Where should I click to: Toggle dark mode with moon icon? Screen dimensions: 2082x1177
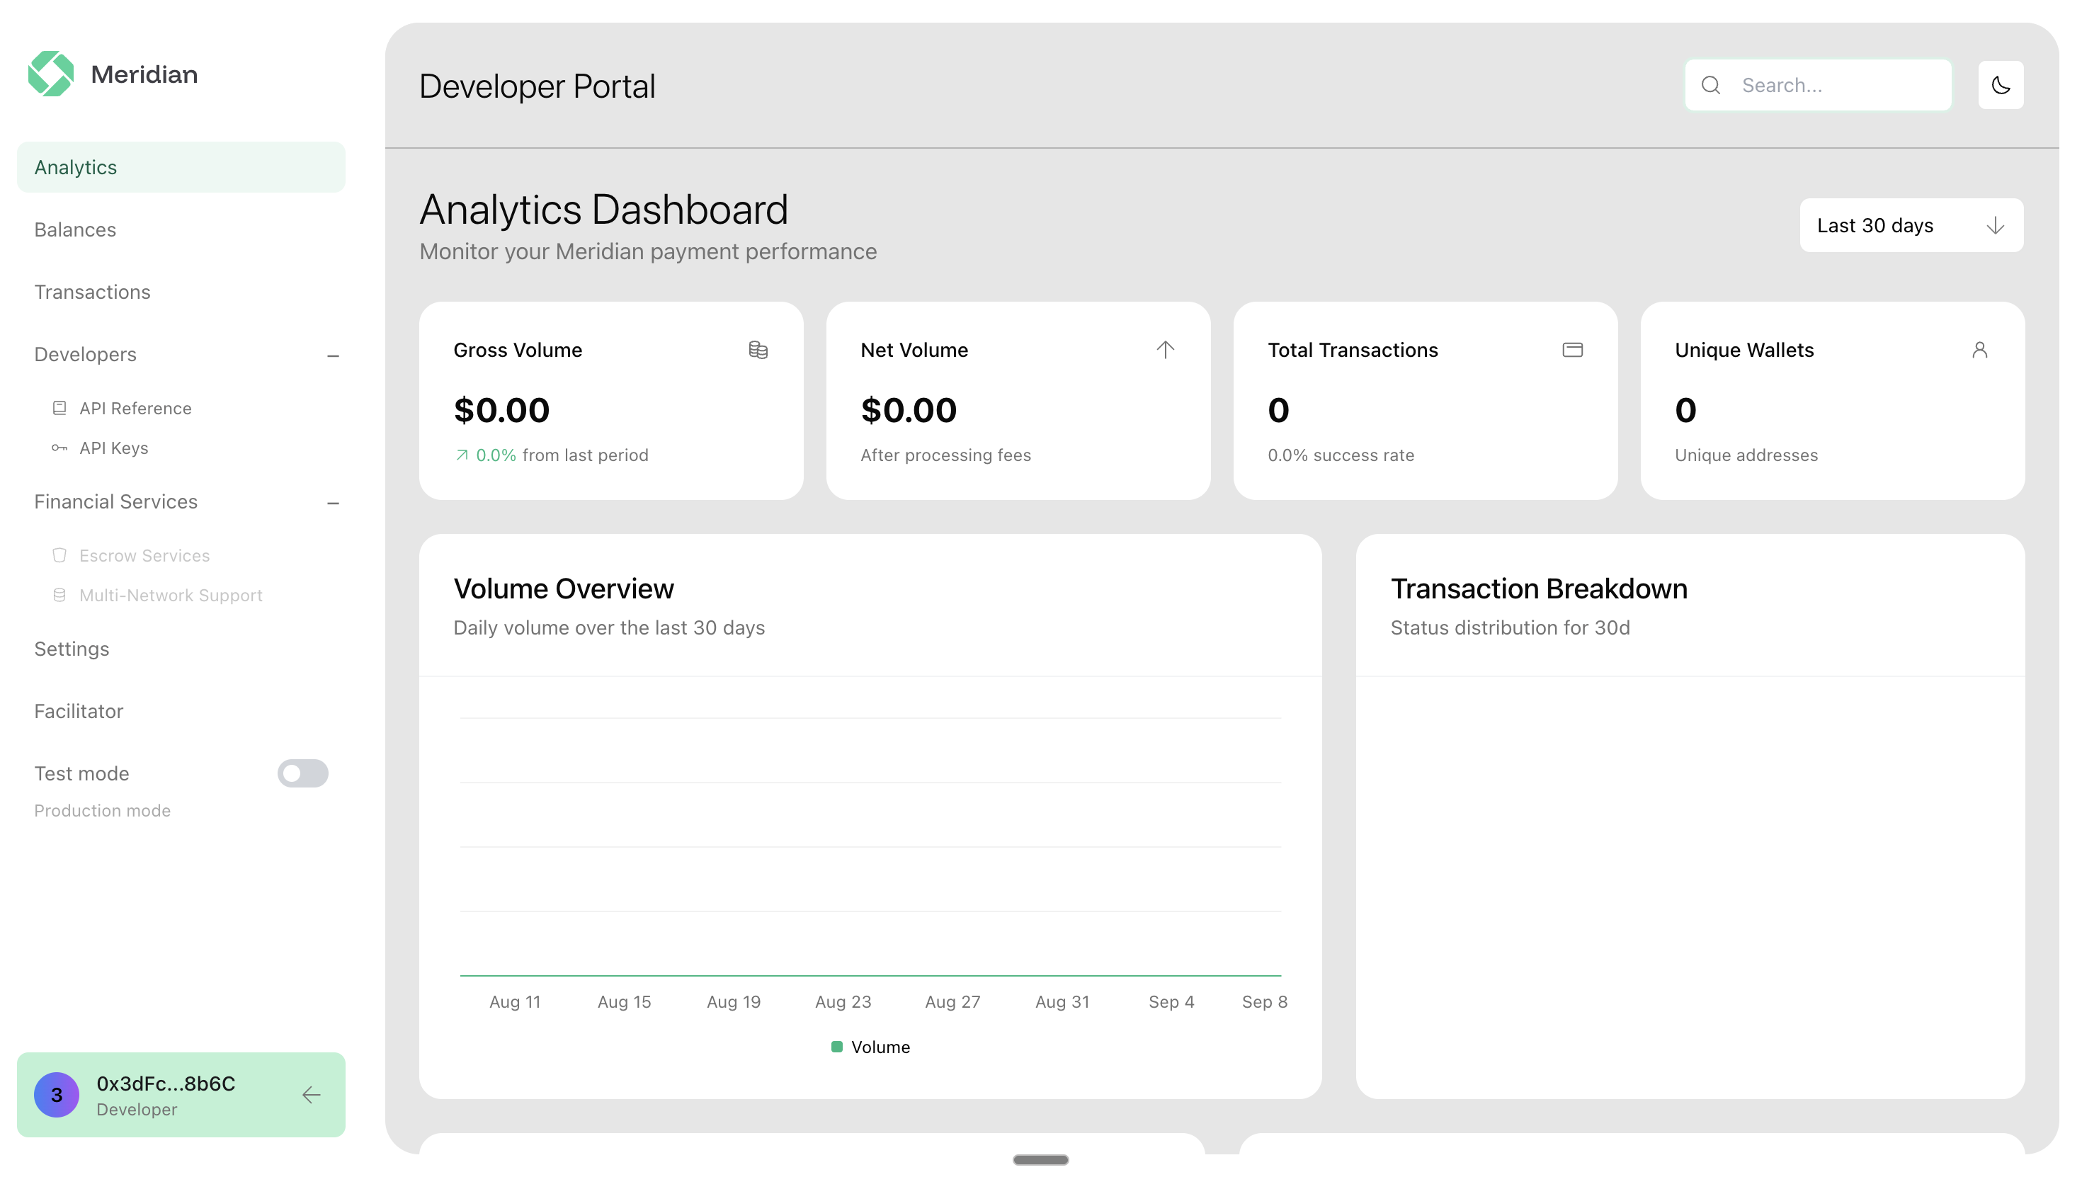pos(2000,85)
